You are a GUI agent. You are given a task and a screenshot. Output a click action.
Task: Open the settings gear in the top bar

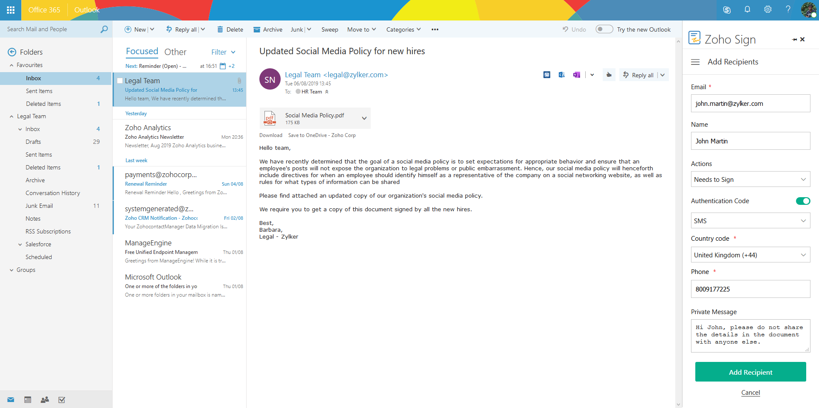coord(768,9)
